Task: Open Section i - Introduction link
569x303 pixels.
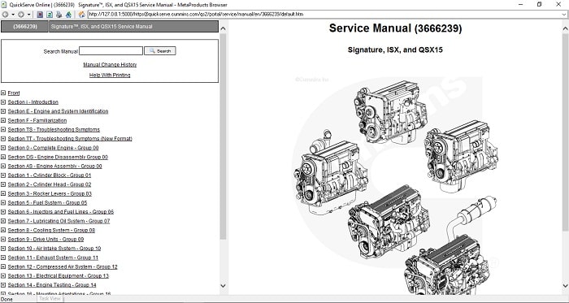Action: [x=33, y=102]
